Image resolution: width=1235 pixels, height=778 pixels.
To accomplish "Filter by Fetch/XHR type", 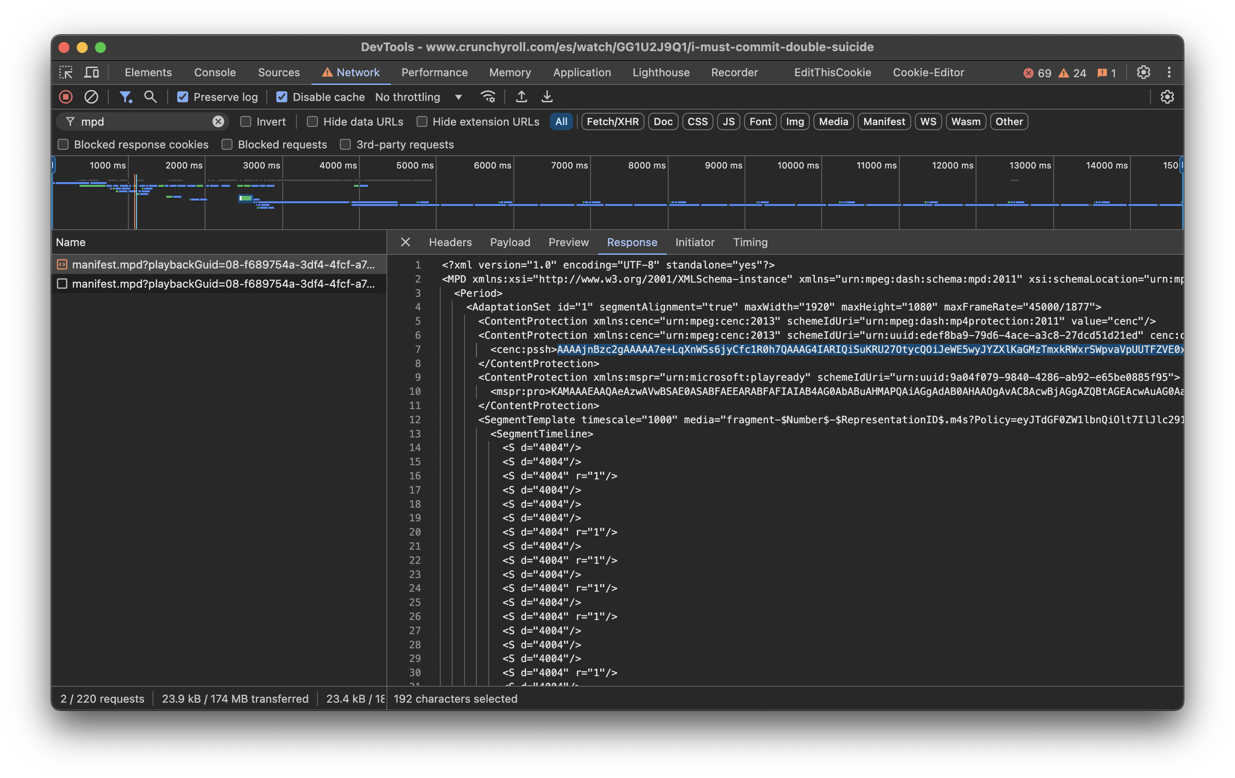I will [x=612, y=121].
